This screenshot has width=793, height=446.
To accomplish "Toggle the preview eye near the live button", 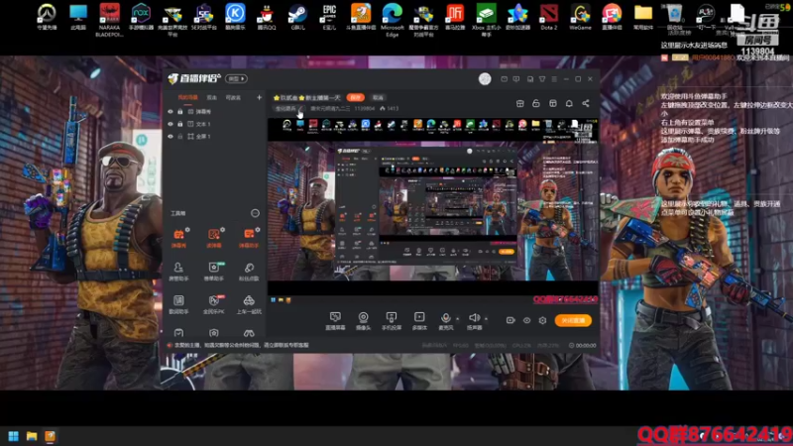I will coord(526,320).
